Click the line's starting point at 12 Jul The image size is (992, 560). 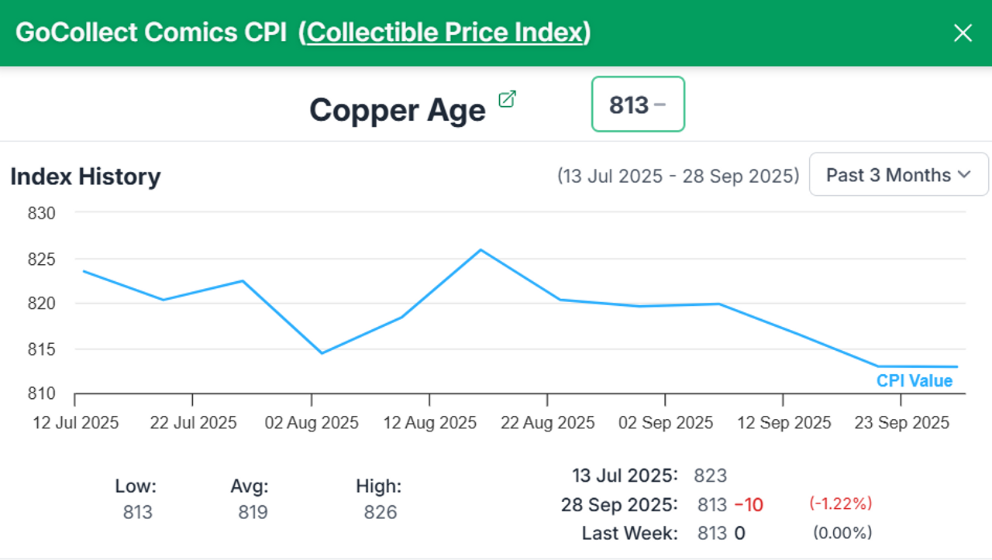(x=83, y=271)
